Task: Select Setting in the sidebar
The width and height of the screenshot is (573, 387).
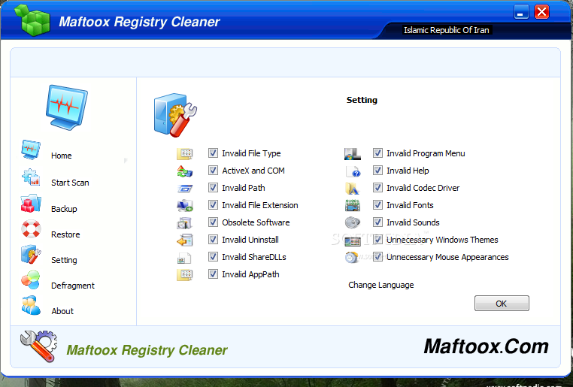Action: click(x=65, y=260)
